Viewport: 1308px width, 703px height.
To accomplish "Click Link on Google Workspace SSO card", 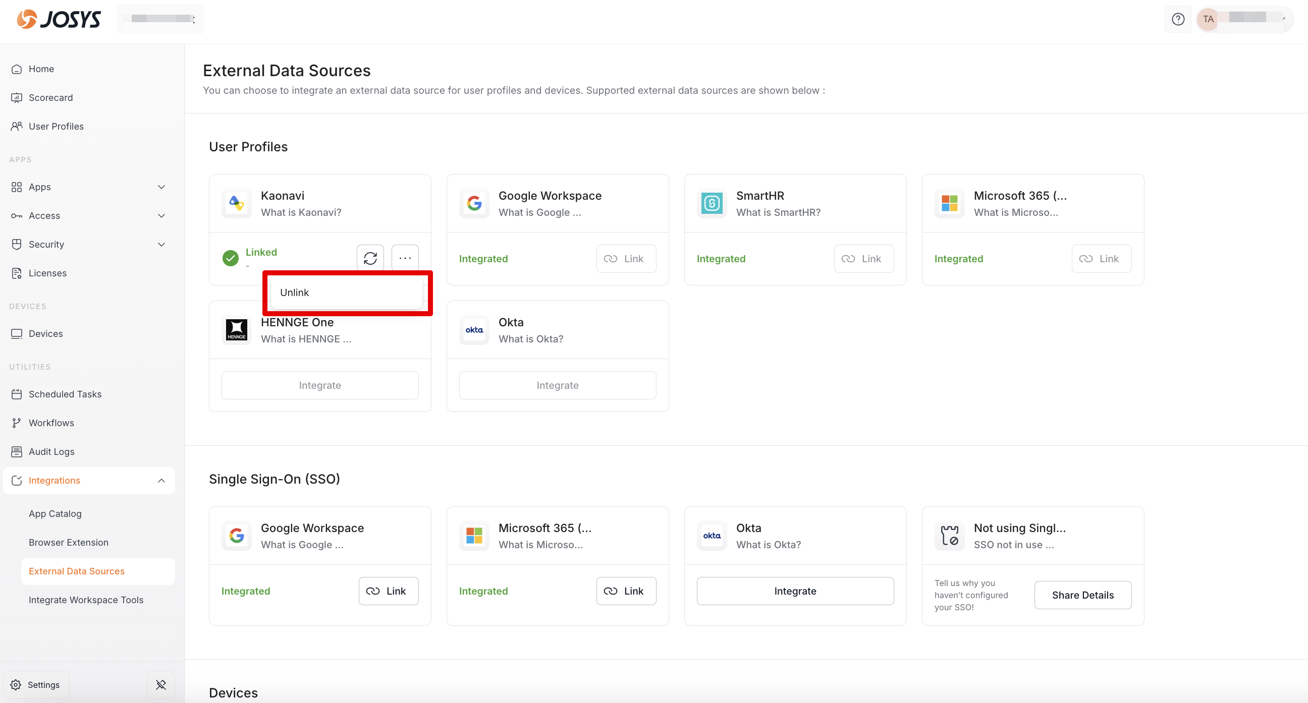I will point(389,591).
